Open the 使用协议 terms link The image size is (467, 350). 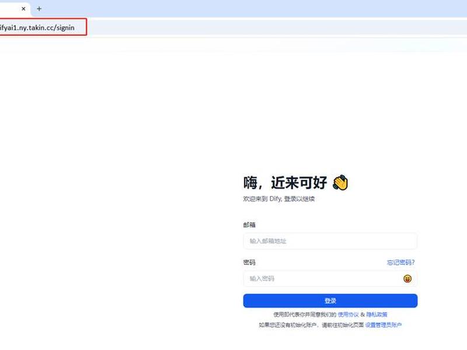[x=348, y=314]
